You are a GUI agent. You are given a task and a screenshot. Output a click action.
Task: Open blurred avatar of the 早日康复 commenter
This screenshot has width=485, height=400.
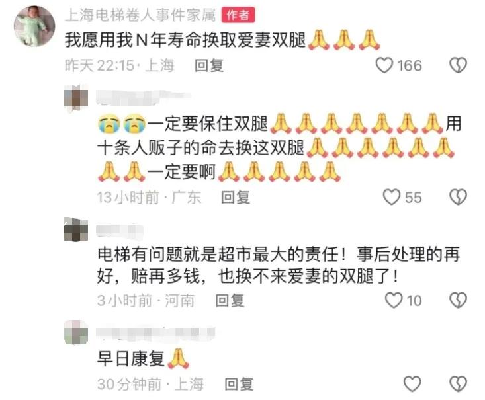coord(76,333)
